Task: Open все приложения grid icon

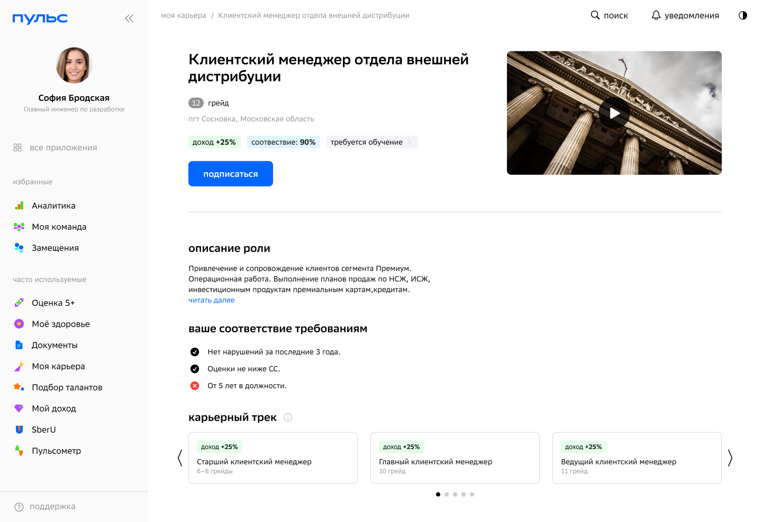Action: [x=17, y=147]
